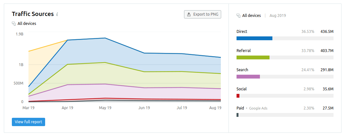Click the purple Search traffic bar
The image size is (346, 136).
[248, 77]
